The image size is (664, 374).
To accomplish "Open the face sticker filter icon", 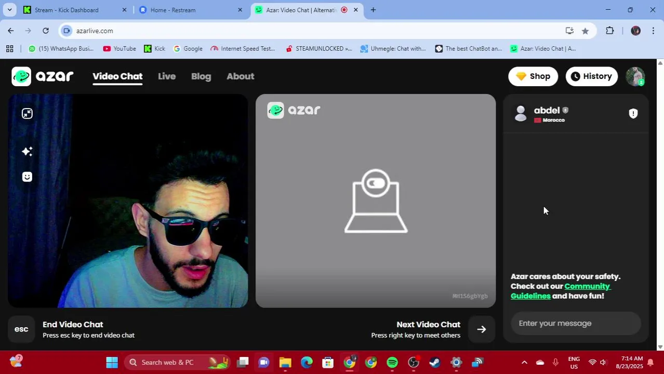I will pyautogui.click(x=27, y=177).
